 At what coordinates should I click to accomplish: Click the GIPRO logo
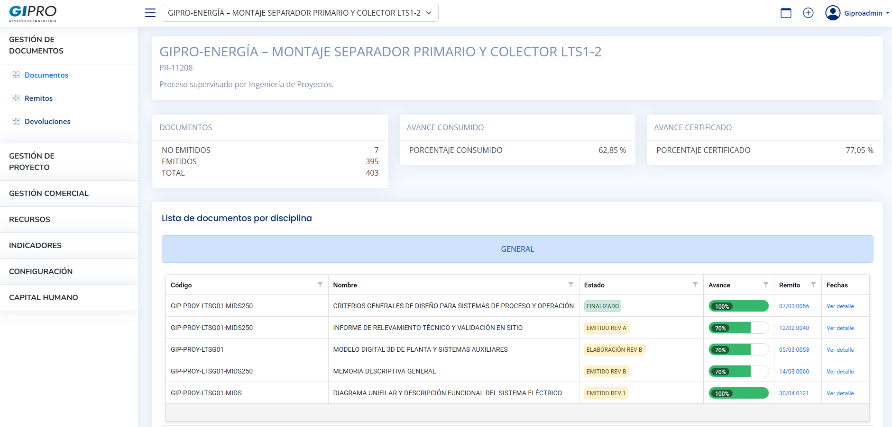(33, 13)
